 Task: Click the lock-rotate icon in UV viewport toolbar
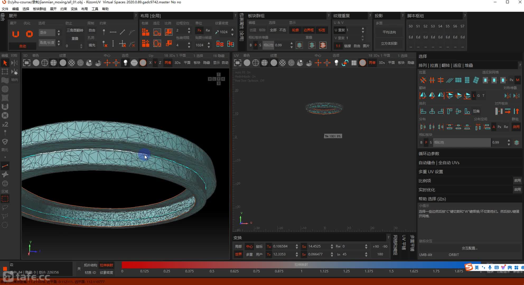(345, 63)
